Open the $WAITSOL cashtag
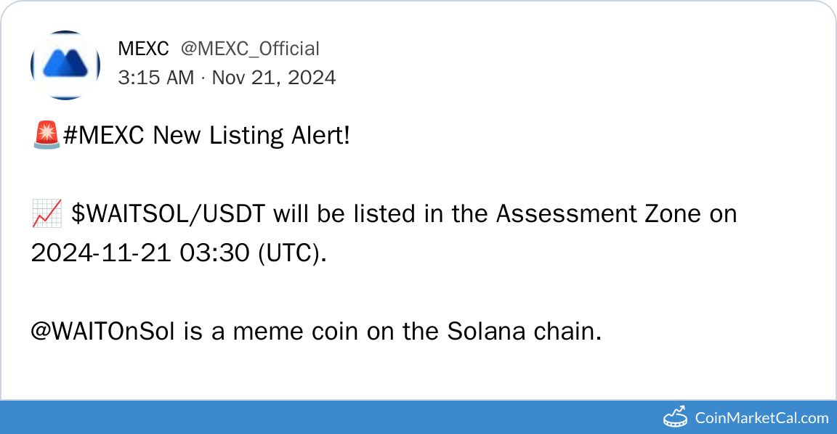 pyautogui.click(x=125, y=214)
